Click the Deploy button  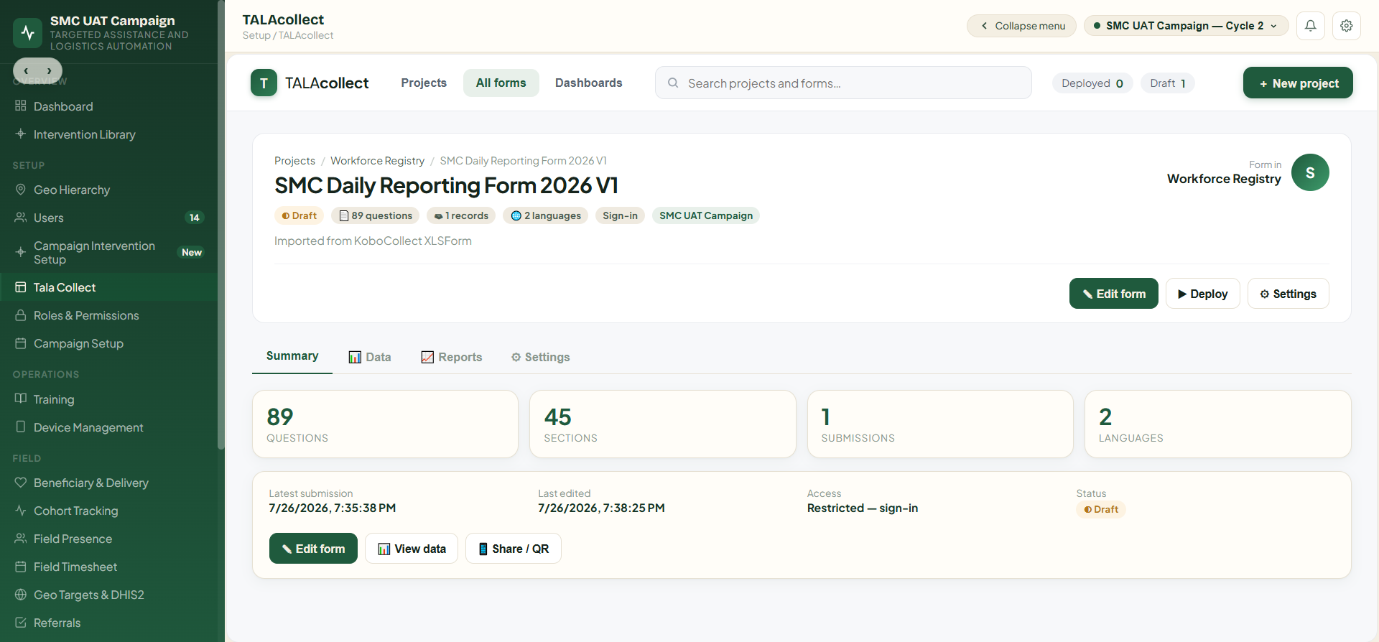1202,294
